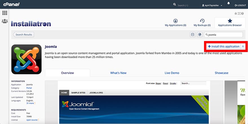Toggle fullscreen with the expand arrows icon
The image size is (248, 124).
point(239,13)
